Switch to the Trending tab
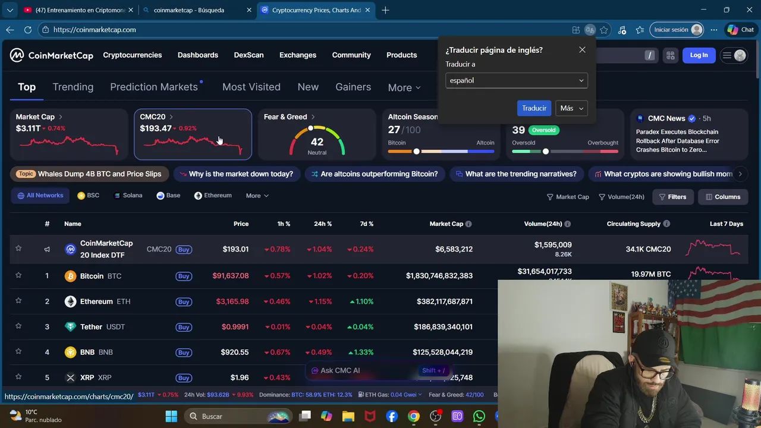The width and height of the screenshot is (761, 428). [73, 87]
